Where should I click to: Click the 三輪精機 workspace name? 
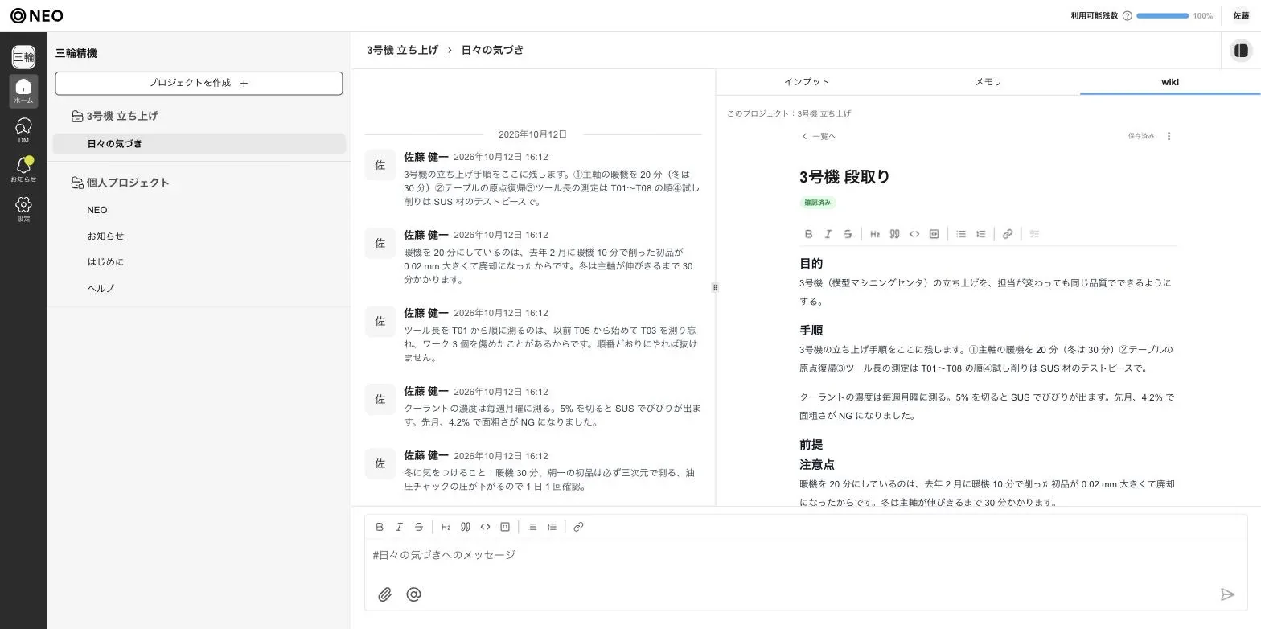[76, 53]
